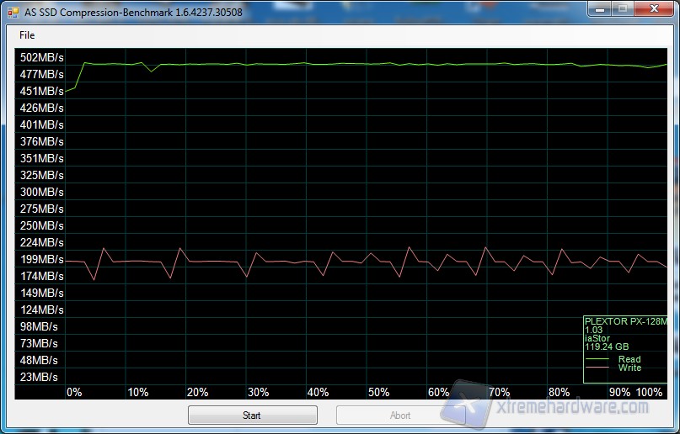Click the iaStor driver label in legend

597,338
